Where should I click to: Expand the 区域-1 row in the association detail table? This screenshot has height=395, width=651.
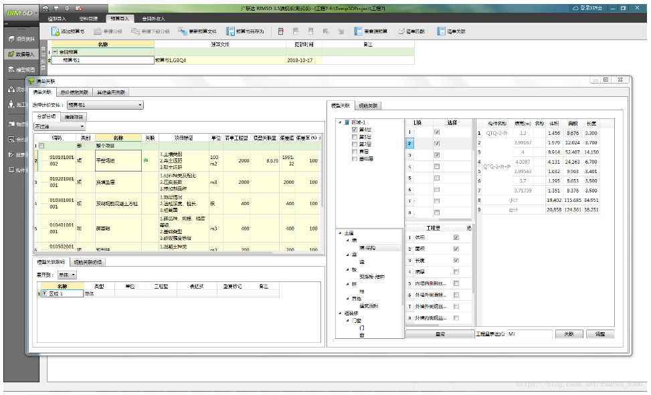pyautogui.click(x=45, y=294)
